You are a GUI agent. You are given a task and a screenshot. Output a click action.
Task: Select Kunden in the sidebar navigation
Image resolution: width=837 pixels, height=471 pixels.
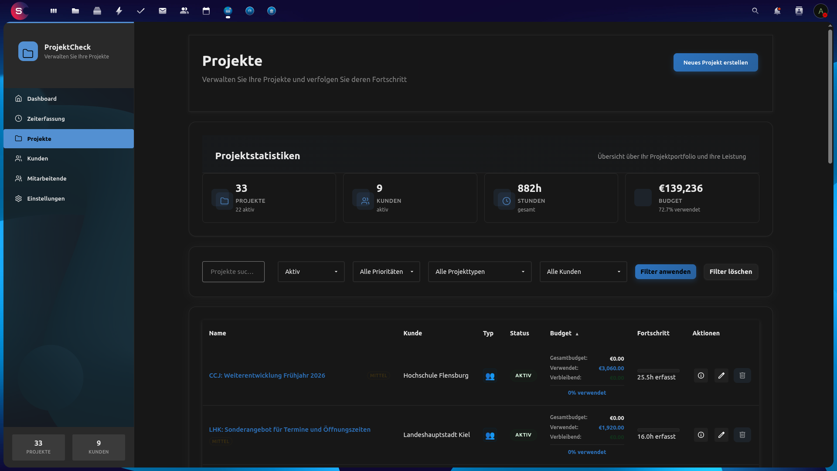tap(37, 158)
